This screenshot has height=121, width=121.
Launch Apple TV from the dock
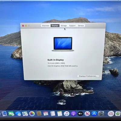pyautogui.click(x=80, y=114)
